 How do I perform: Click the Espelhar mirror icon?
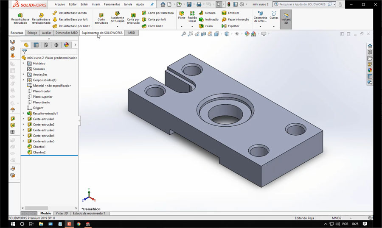click(224, 26)
